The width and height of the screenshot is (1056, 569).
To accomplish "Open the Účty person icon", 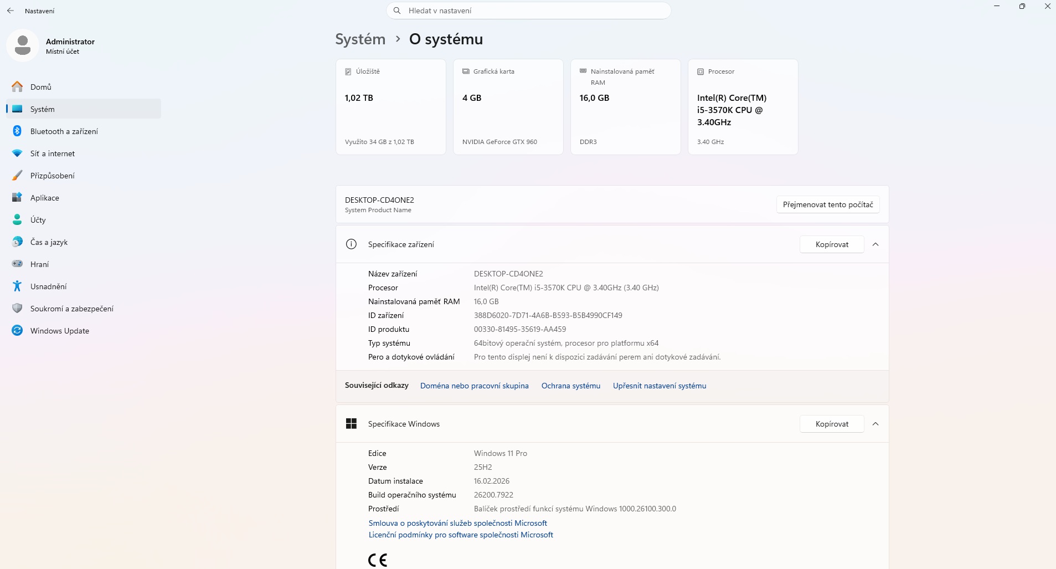I will [17, 220].
